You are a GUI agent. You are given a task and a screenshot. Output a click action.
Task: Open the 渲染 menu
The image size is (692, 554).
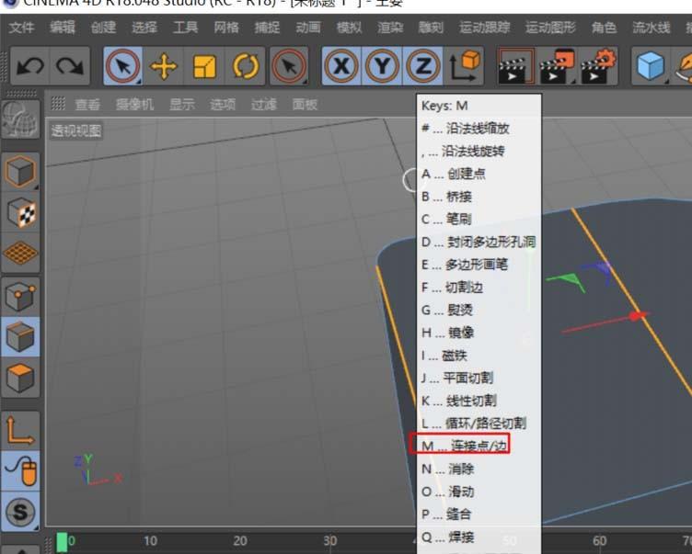[x=390, y=28]
